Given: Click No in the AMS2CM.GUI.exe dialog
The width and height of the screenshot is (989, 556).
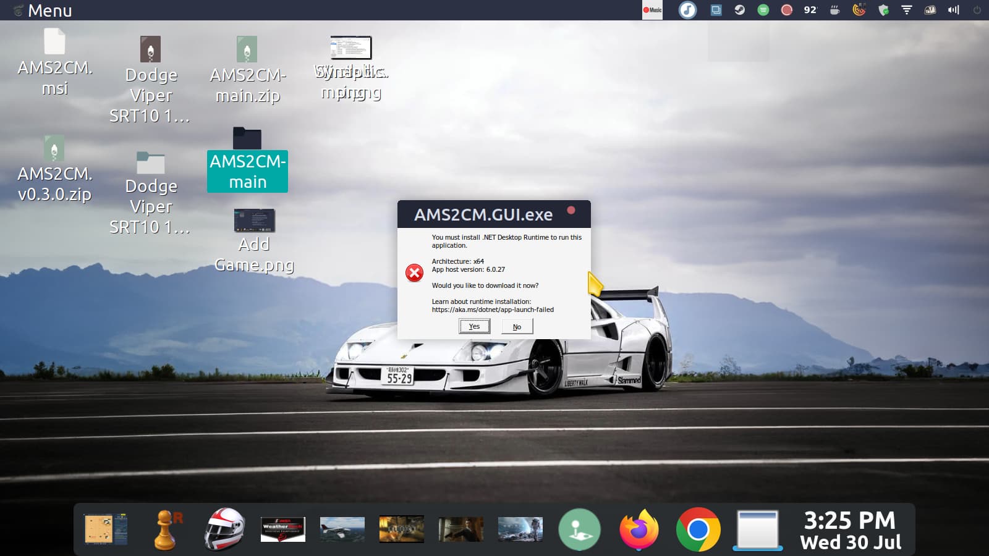Looking at the screenshot, I should point(517,327).
